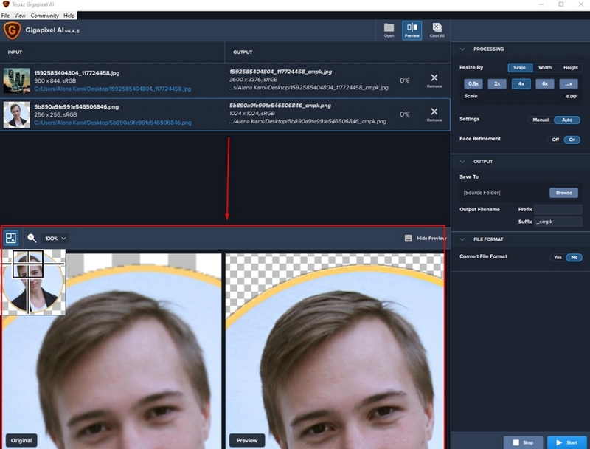590x449 pixels.
Task: Click the Gigapixel AI logo icon
Action: tap(12, 30)
